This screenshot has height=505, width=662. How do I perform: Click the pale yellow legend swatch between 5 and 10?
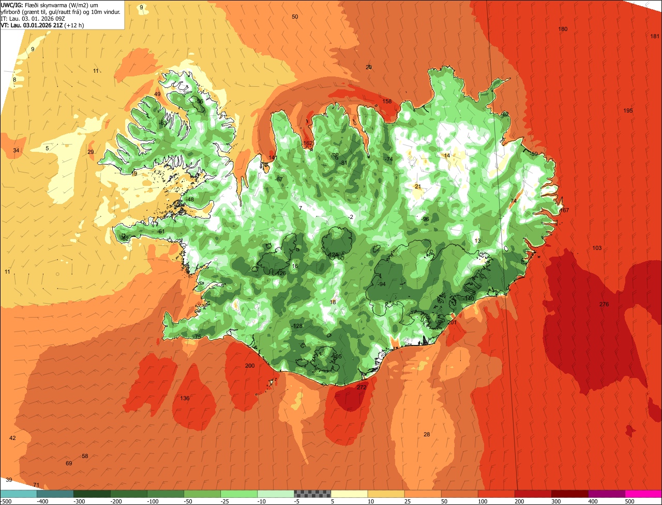(x=349, y=494)
